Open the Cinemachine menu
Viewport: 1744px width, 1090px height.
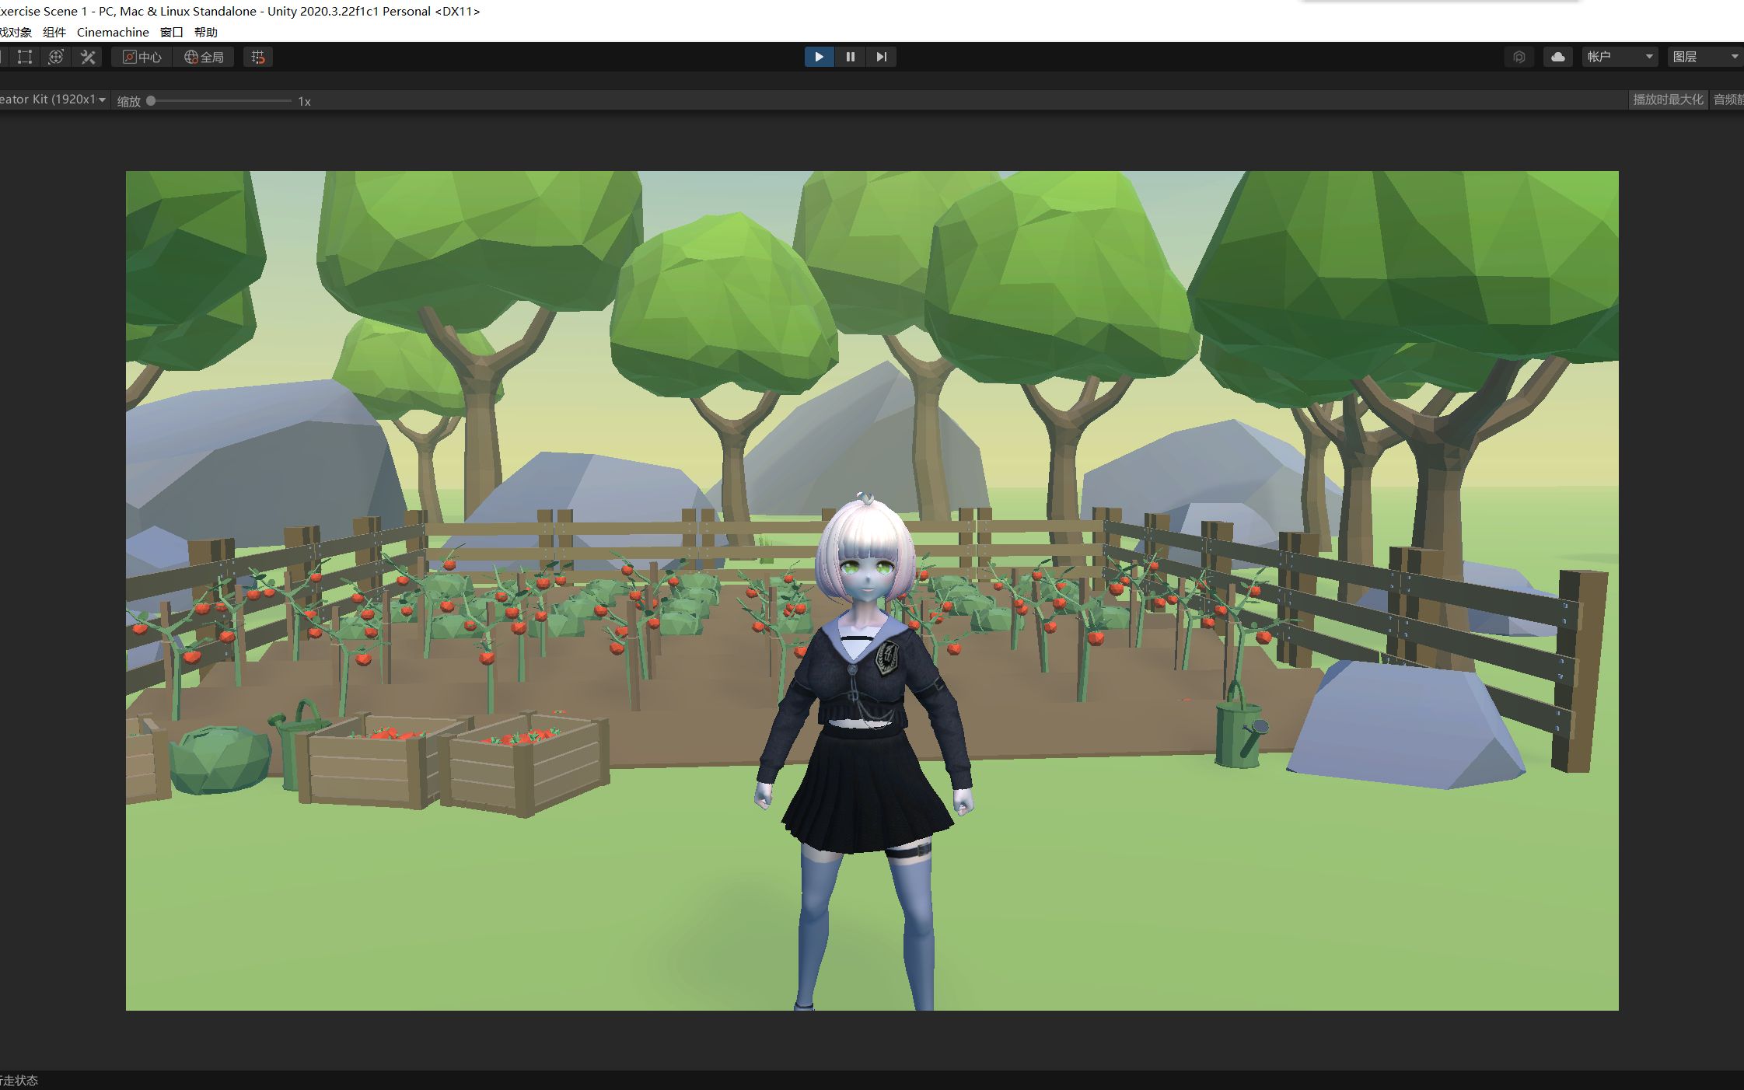tap(112, 32)
